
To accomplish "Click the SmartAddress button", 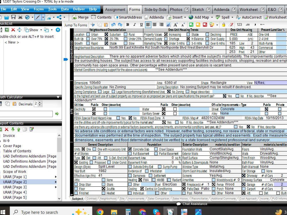I will 128,17.
